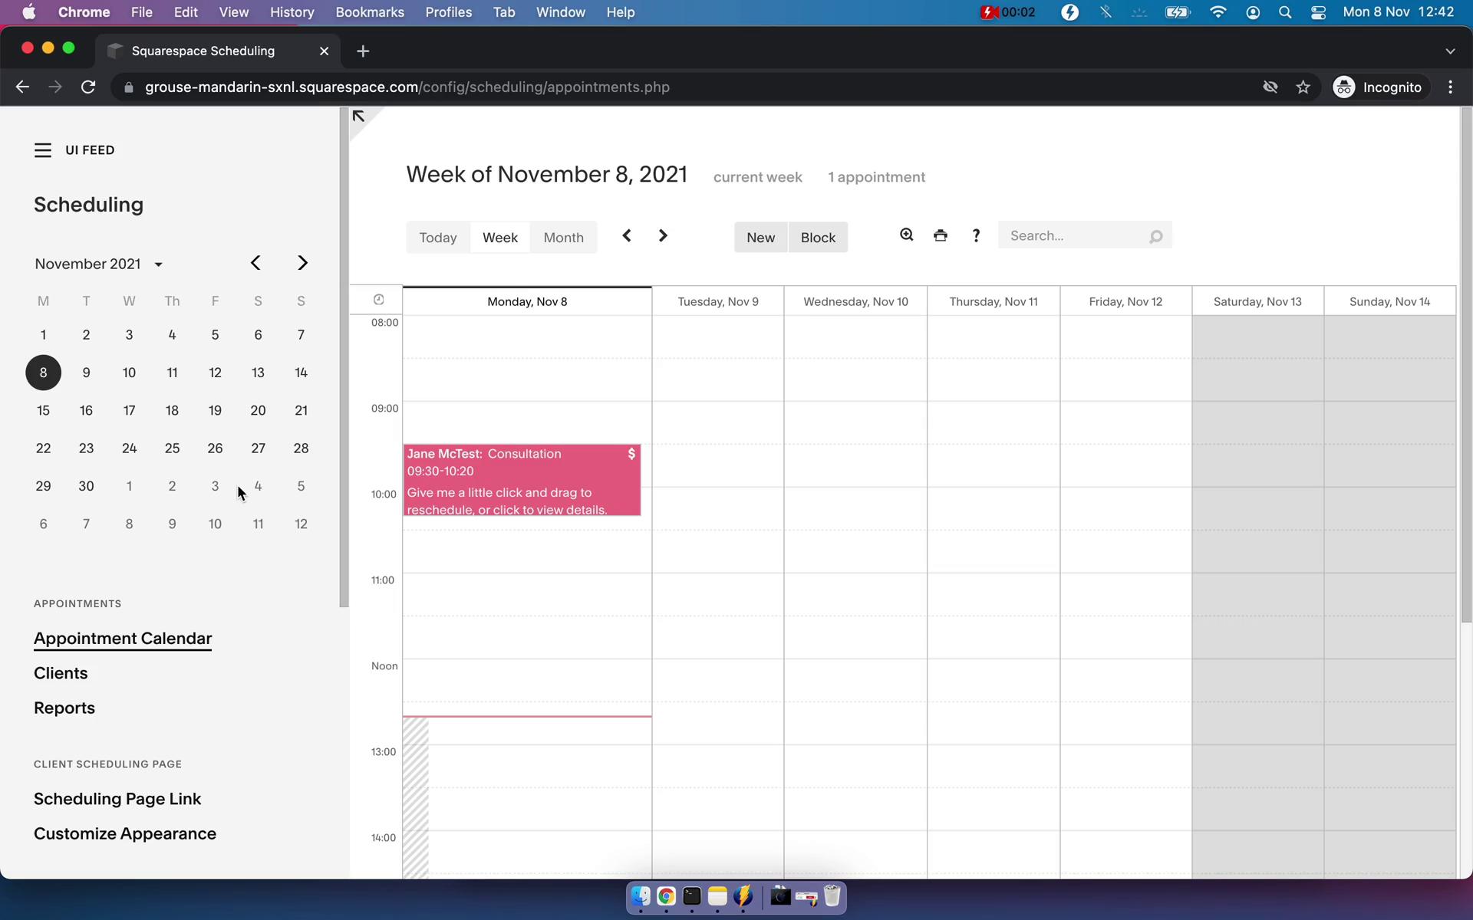Switch to the Week view tab
The width and height of the screenshot is (1473, 920).
click(500, 236)
